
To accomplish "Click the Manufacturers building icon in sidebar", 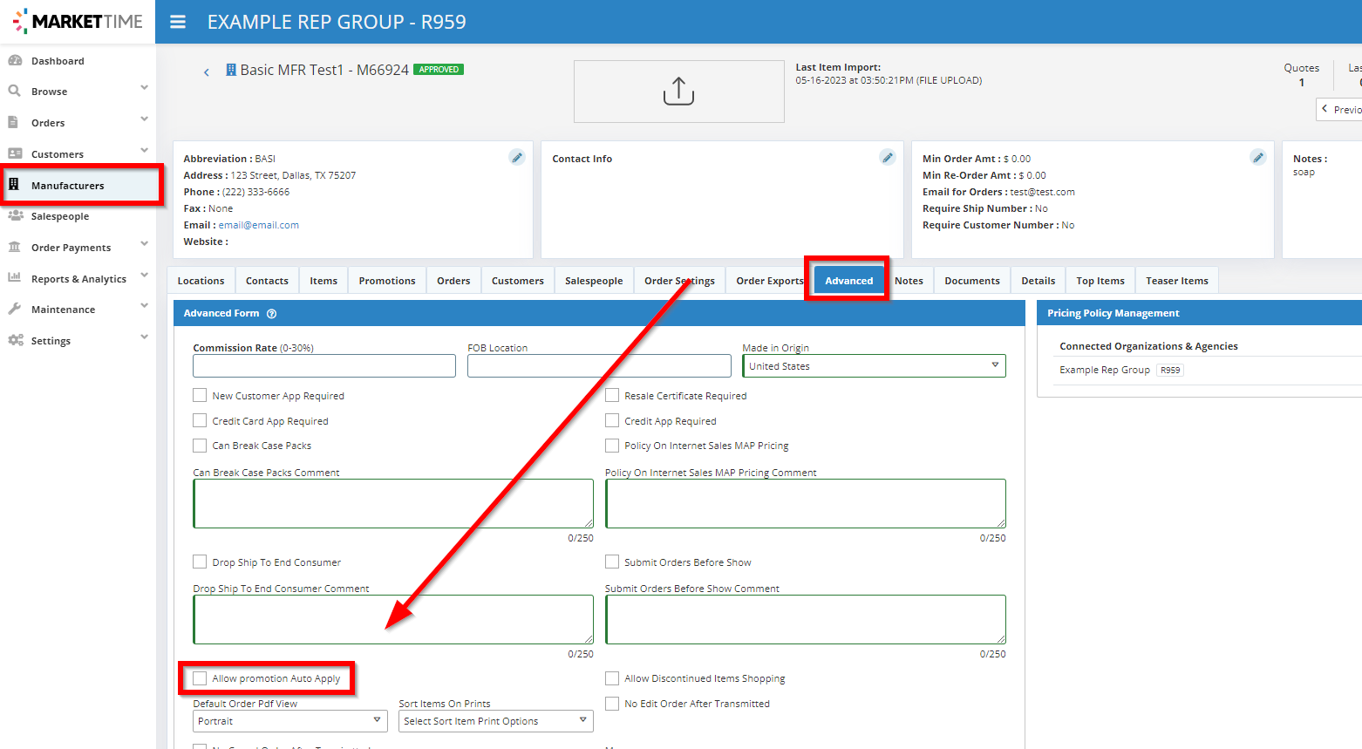I will click(x=14, y=185).
